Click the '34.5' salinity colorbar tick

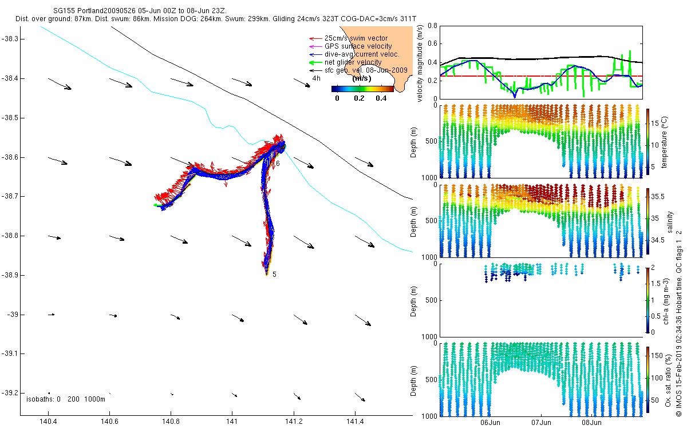pyautogui.click(x=657, y=240)
